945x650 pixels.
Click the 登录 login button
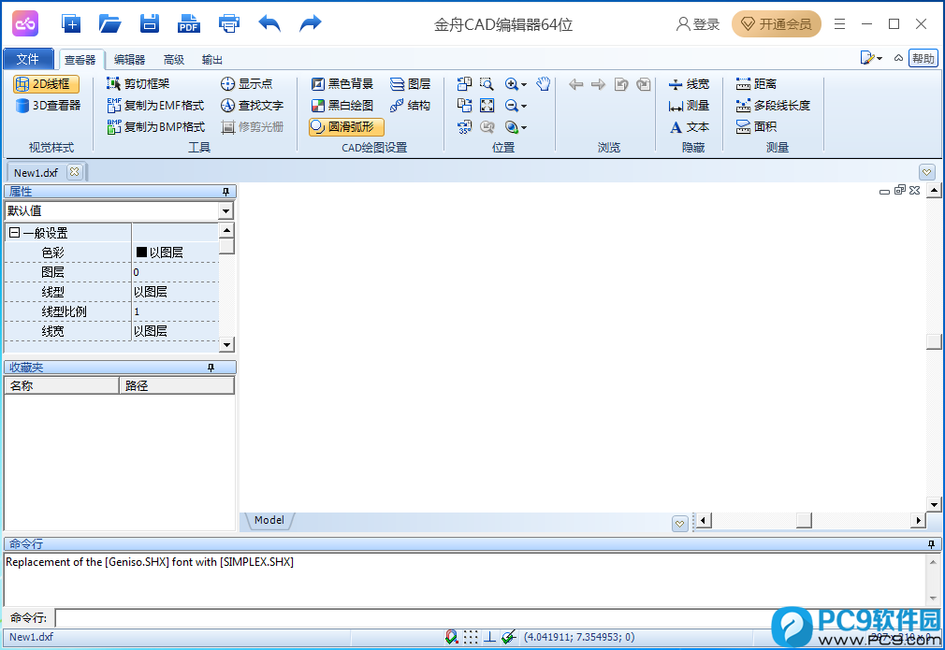pos(698,24)
